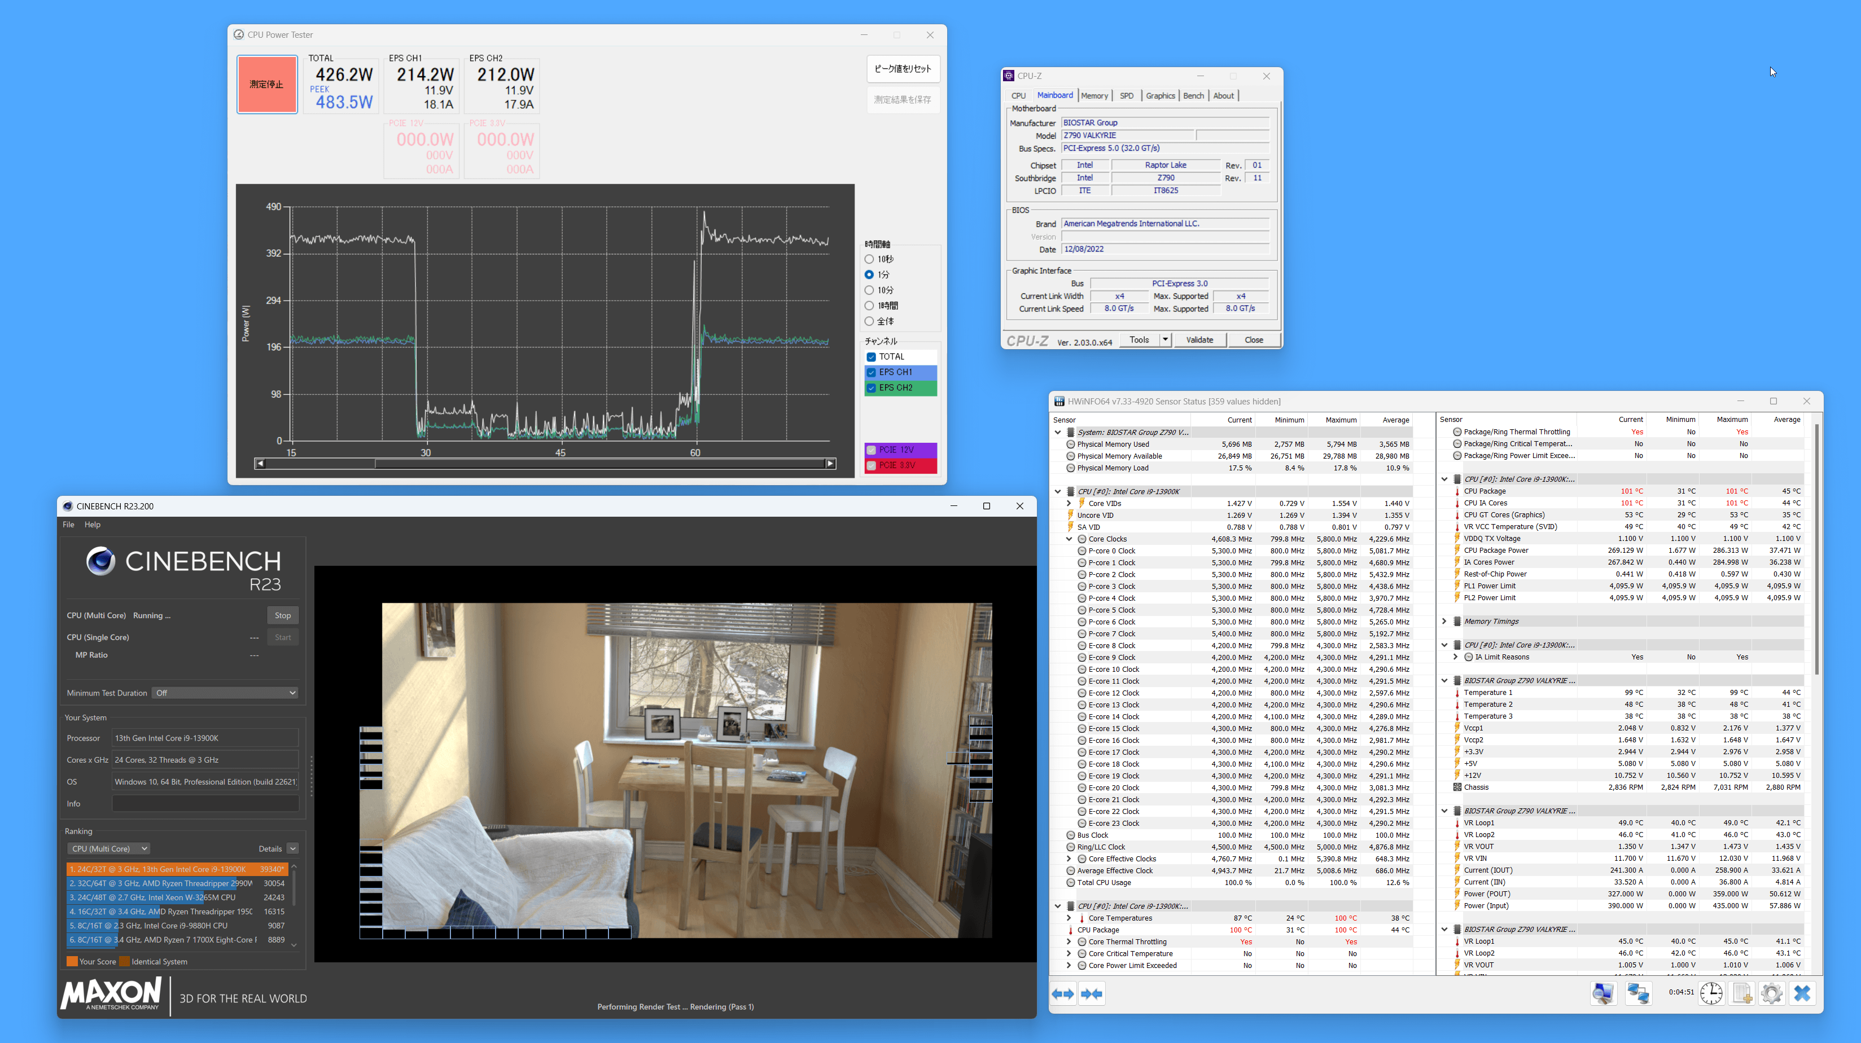The height and width of the screenshot is (1043, 1861).
Task: Toggle EPS CH1 channel checkbox
Action: (x=872, y=372)
